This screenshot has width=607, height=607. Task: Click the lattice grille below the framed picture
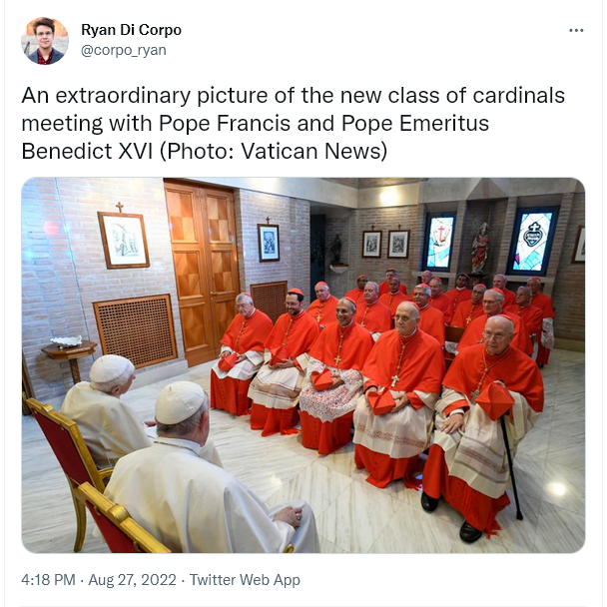[135, 331]
